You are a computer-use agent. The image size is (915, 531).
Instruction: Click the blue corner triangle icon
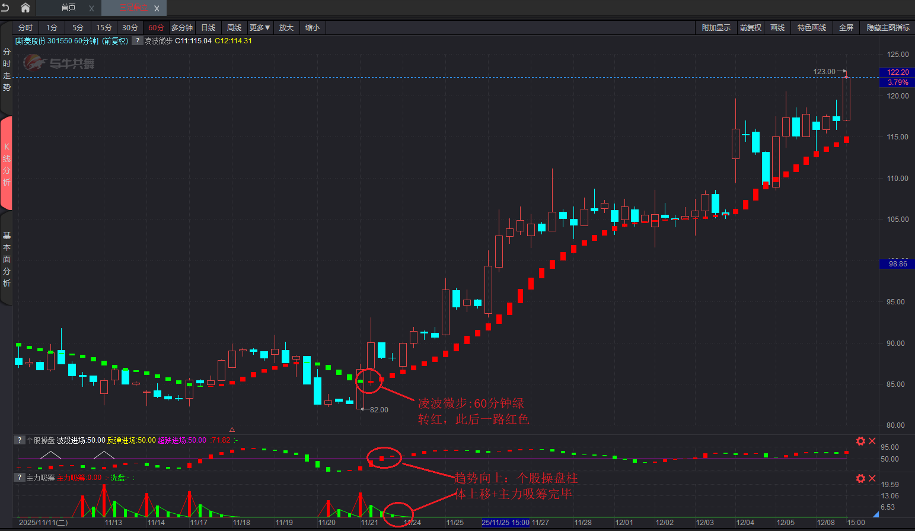pyautogui.click(x=875, y=514)
